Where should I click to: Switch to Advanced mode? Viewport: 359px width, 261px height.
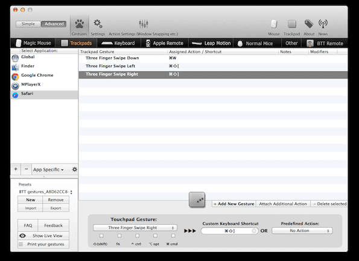[x=54, y=24]
